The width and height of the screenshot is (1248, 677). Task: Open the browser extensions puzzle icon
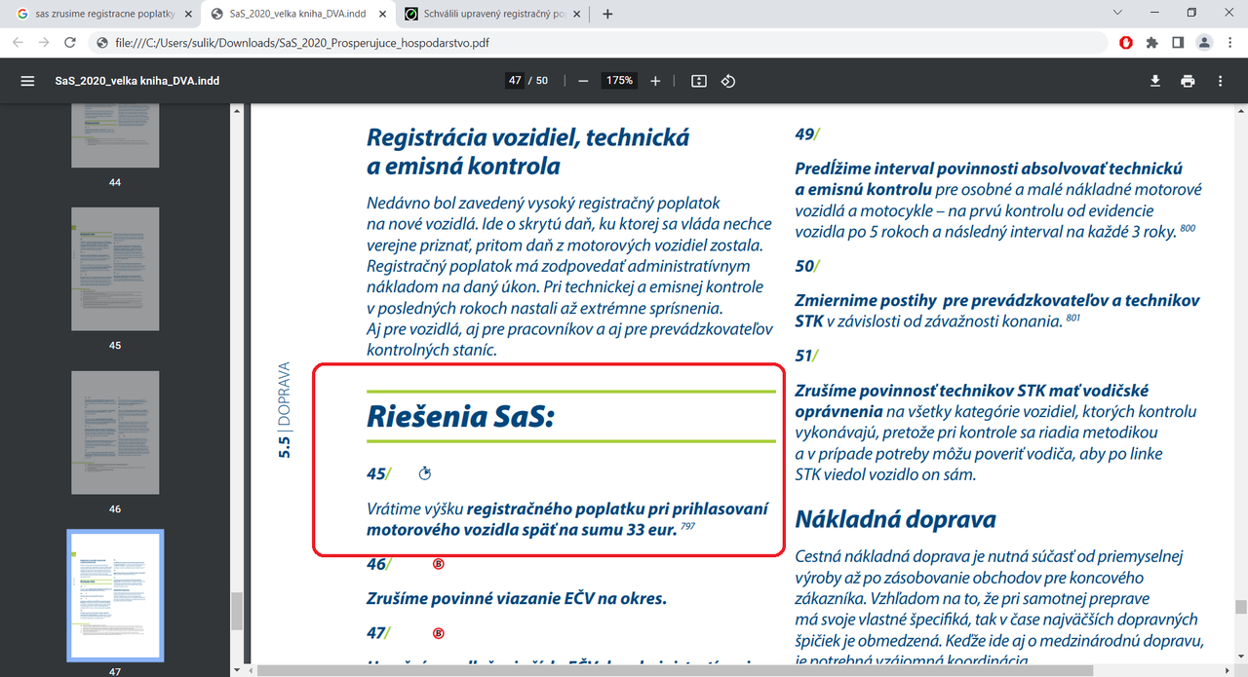tap(1151, 43)
